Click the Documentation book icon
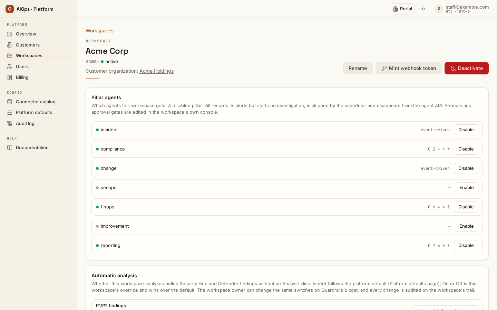The width and height of the screenshot is (497, 310). [10, 148]
